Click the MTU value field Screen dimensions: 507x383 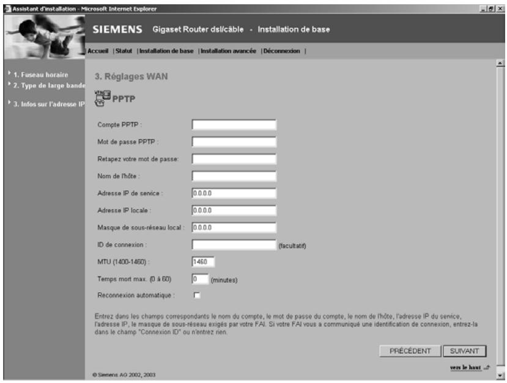(x=203, y=262)
